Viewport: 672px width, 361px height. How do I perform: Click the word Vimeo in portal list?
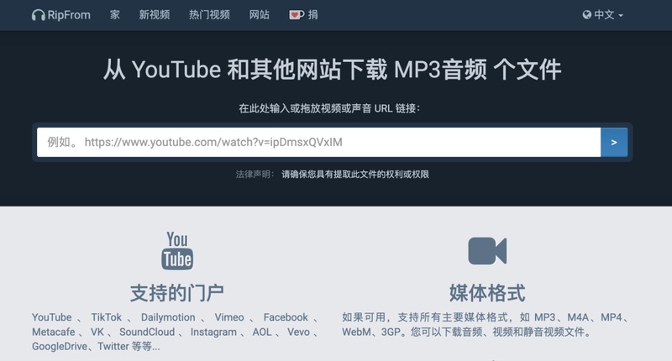(229, 317)
